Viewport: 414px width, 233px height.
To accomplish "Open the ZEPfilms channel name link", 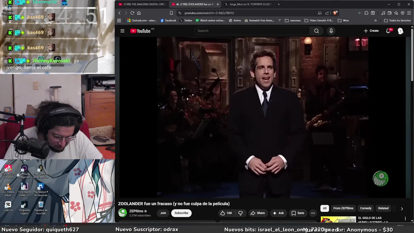I will point(136,211).
